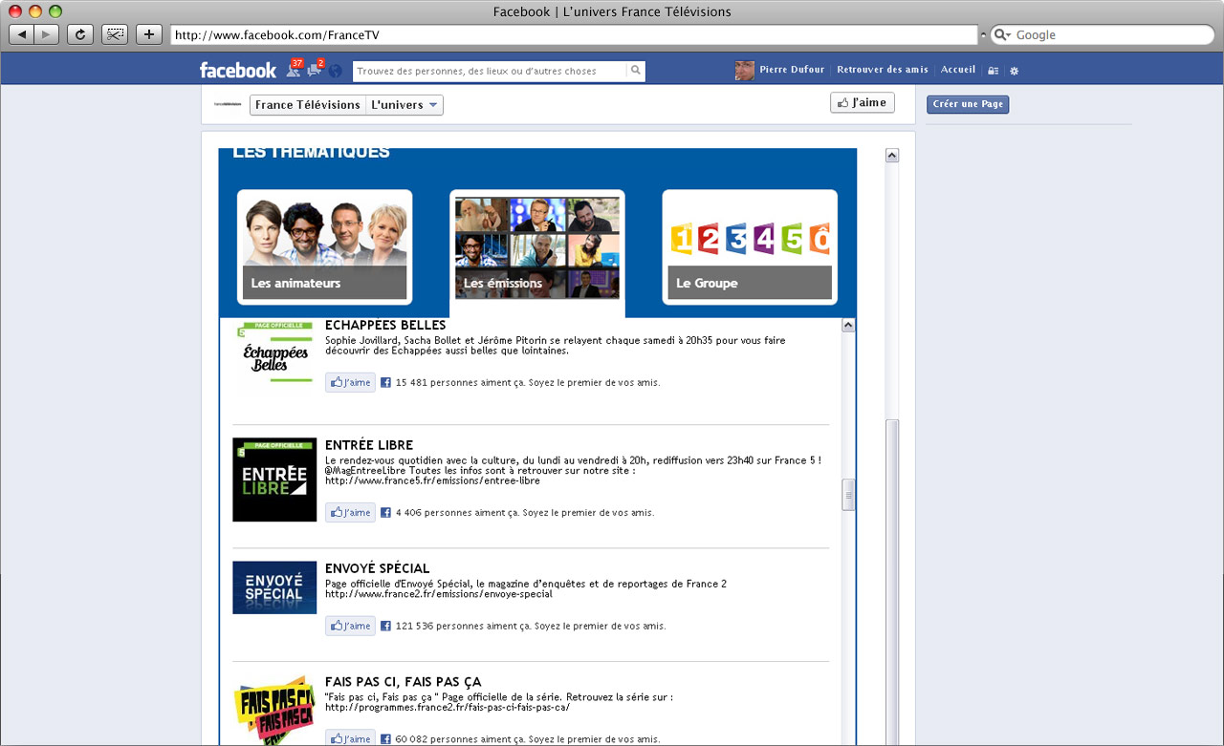The image size is (1224, 746).
Task: Add a bookmark with the plus button
Action: click(149, 34)
